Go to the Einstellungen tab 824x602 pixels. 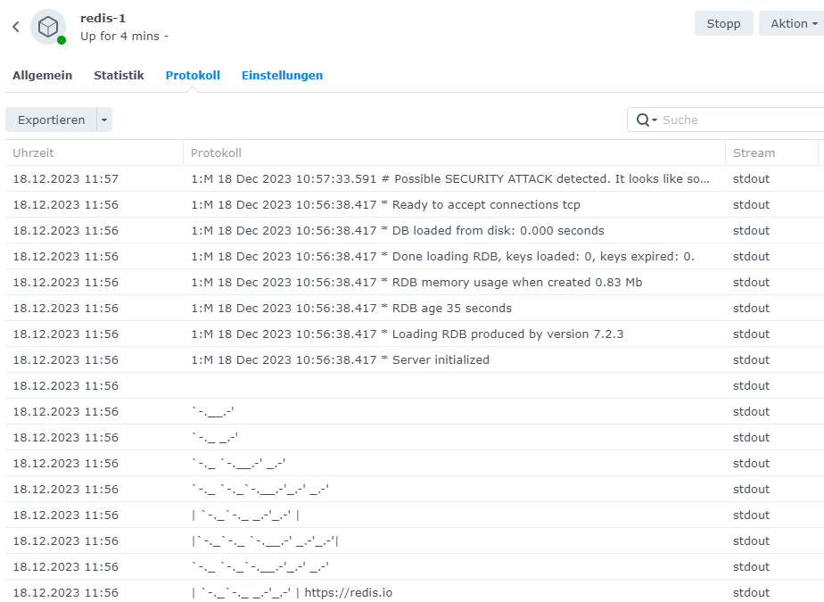[282, 76]
